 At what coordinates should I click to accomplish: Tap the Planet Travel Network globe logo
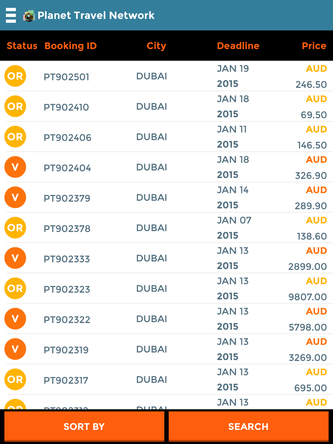pyautogui.click(x=29, y=16)
